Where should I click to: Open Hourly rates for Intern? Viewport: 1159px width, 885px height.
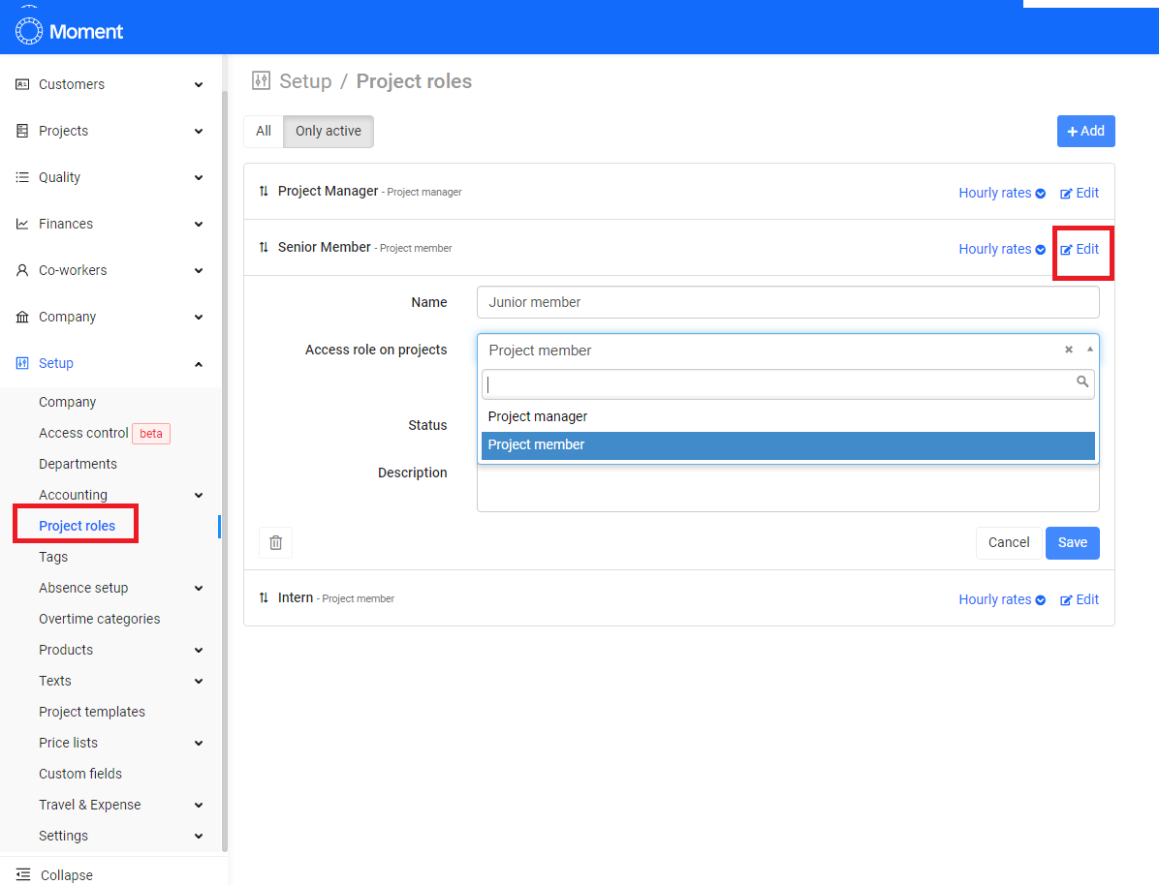click(1002, 599)
